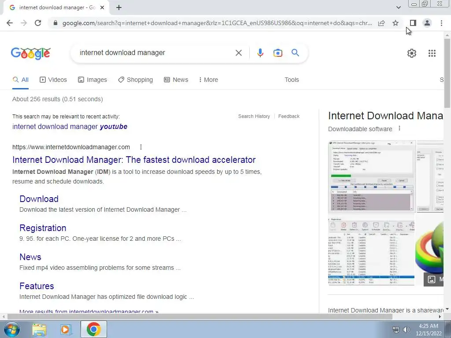
Task: Select the All results tab
Action: tap(20, 80)
